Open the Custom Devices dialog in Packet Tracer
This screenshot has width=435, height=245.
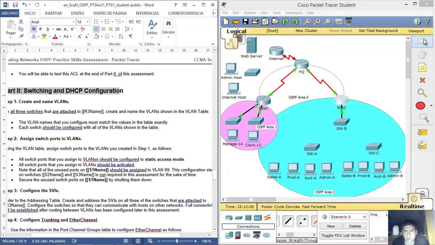[x=348, y=21]
